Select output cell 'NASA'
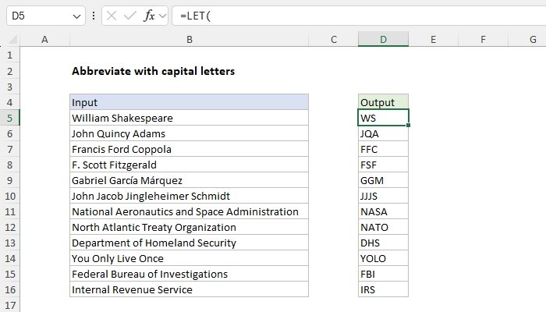 (x=383, y=211)
